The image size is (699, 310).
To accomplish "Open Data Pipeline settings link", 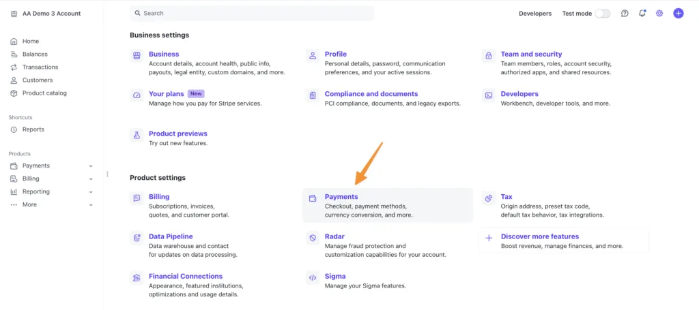I will [x=171, y=236].
